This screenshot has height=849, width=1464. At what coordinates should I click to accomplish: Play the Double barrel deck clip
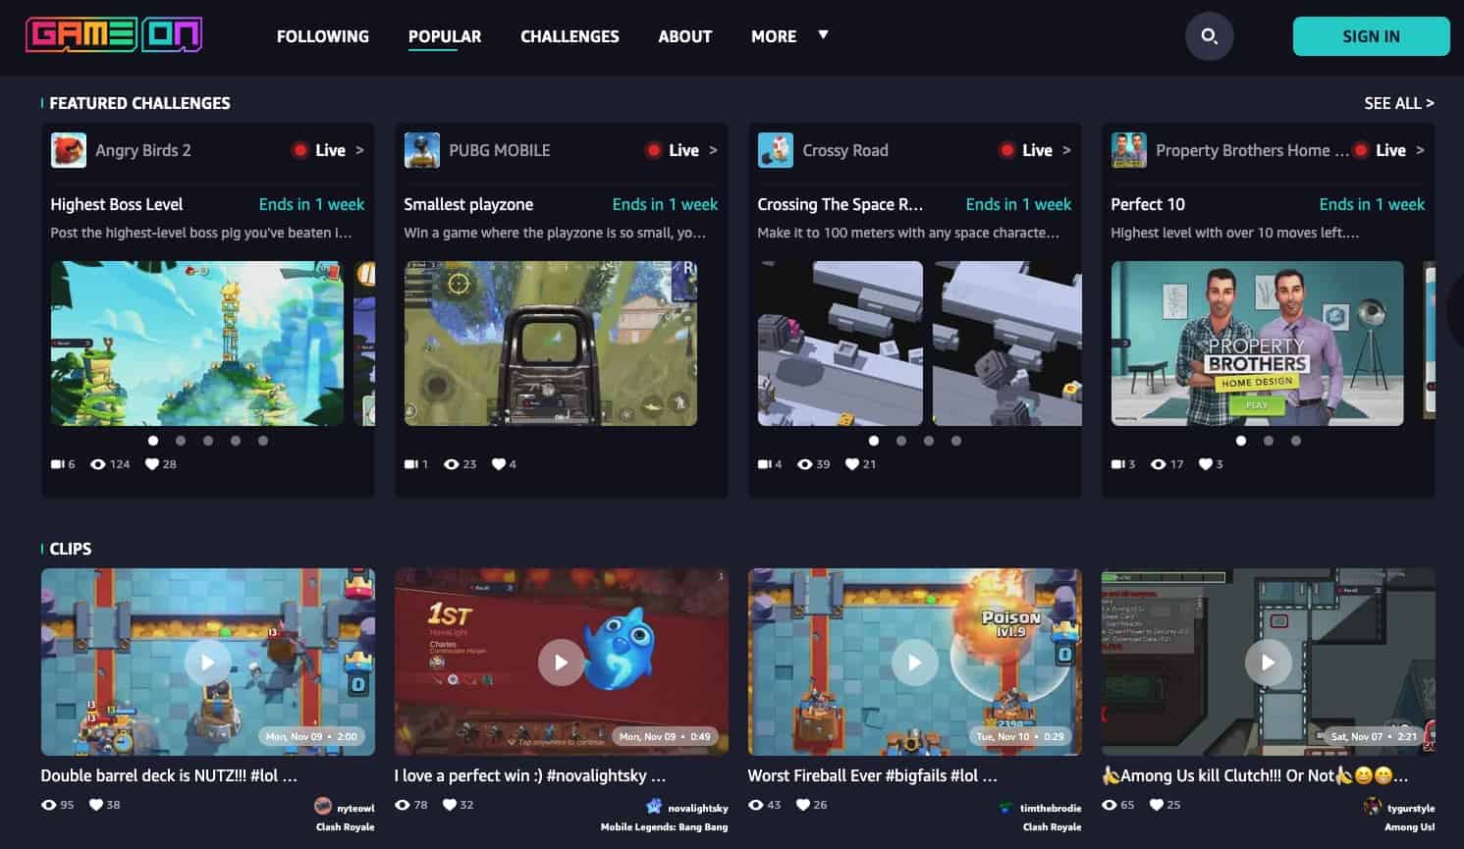click(207, 663)
